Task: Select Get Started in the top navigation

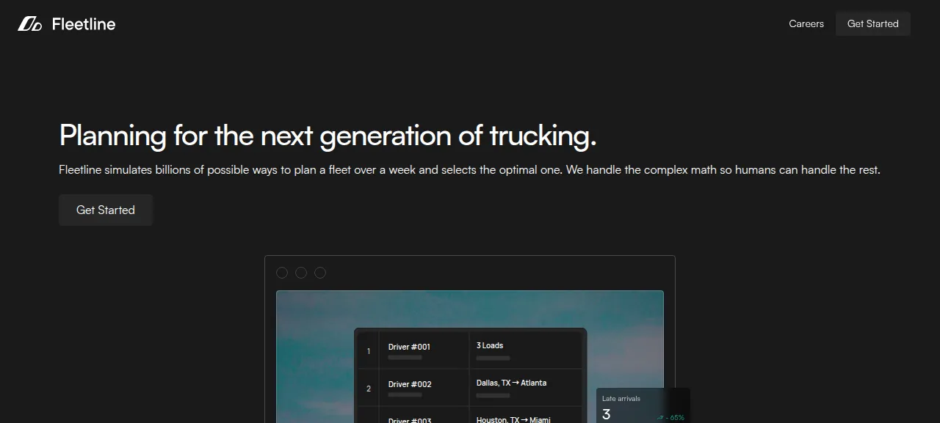Action: click(873, 23)
